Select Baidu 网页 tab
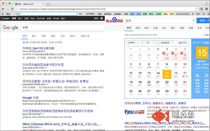This screenshot has width=210, height=131. [x=129, y=28]
